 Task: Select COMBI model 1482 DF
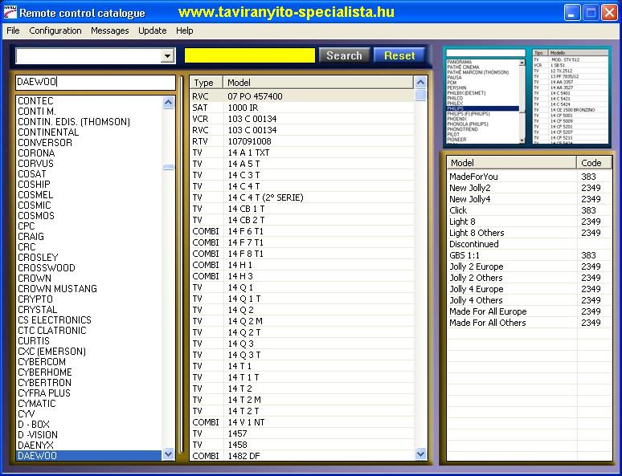click(302, 456)
